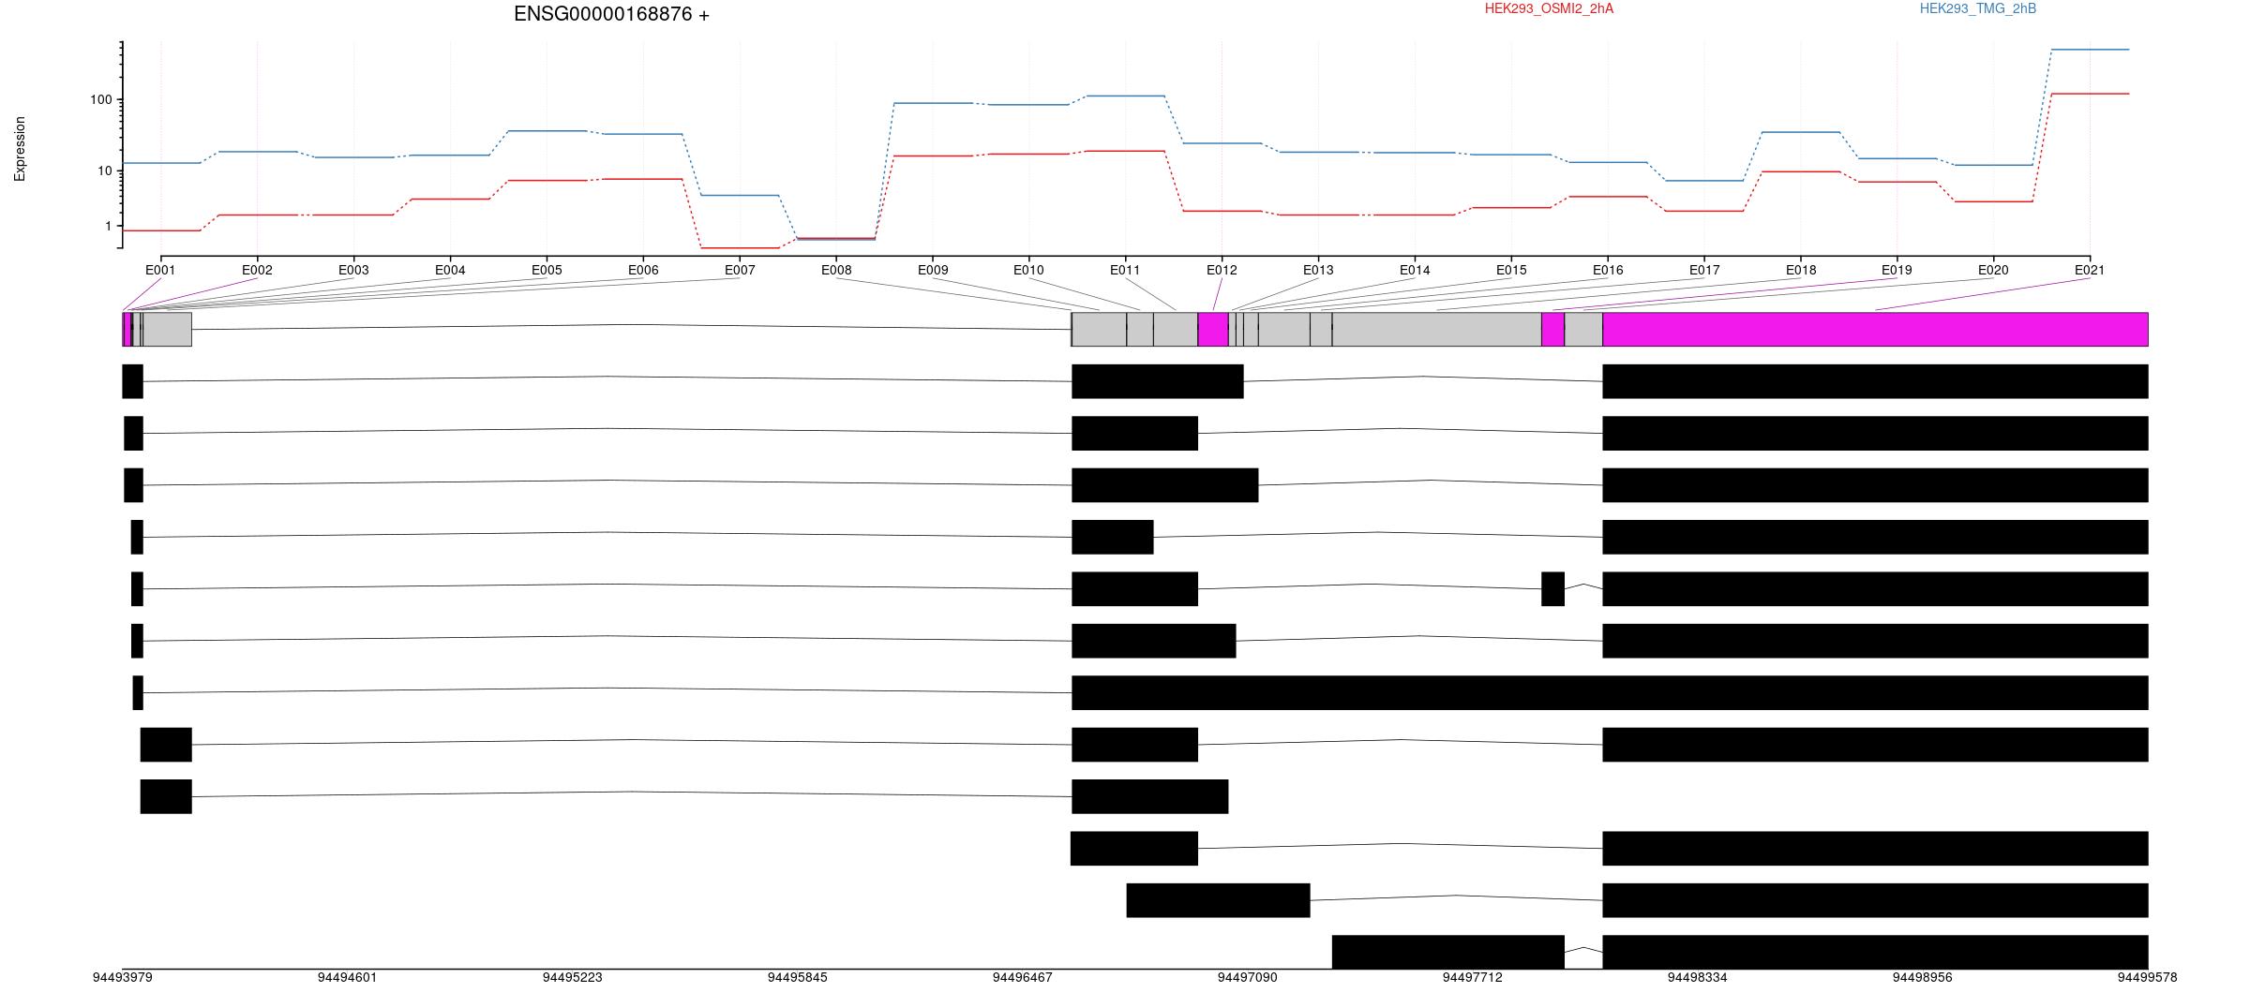Click exon label E003
The width and height of the screenshot is (2250, 993).
coord(353,270)
